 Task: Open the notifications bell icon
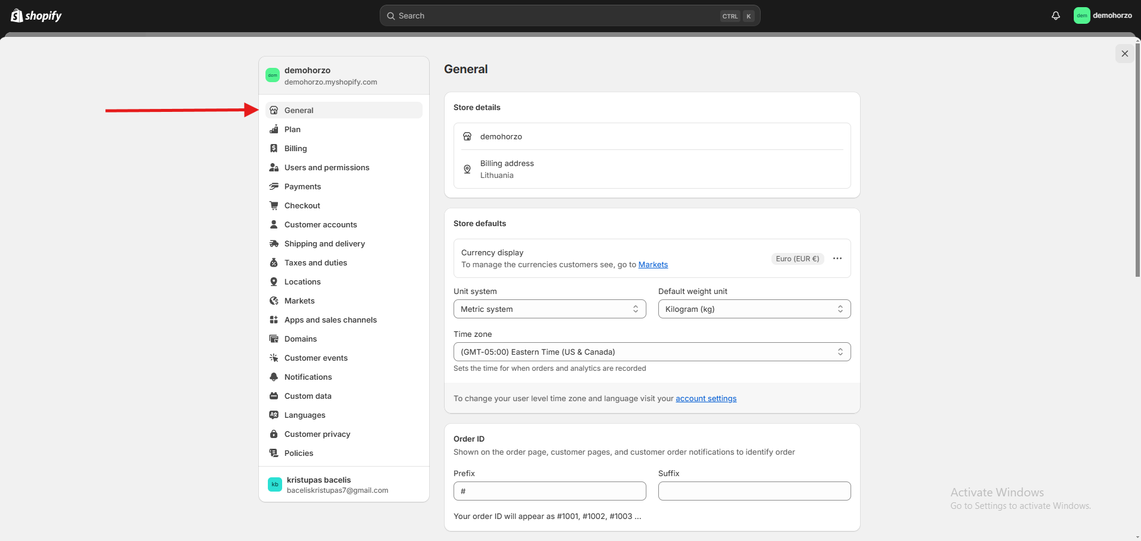[x=1055, y=15]
